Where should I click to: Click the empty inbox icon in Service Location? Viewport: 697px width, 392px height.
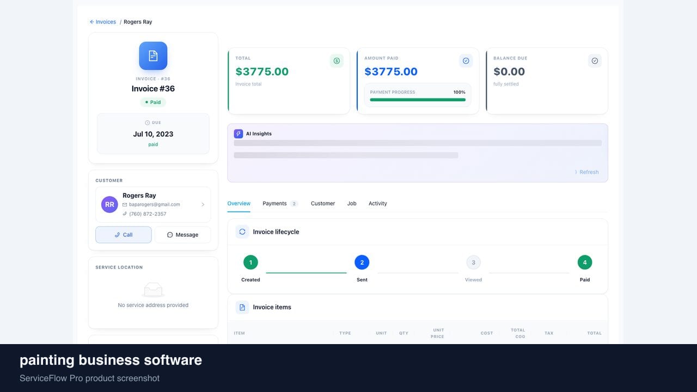153,290
